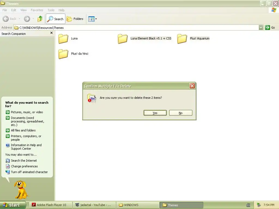Image resolution: width=279 pixels, height=209 pixels.
Task: Open the Back history dropdown arrow
Action: click(19, 19)
